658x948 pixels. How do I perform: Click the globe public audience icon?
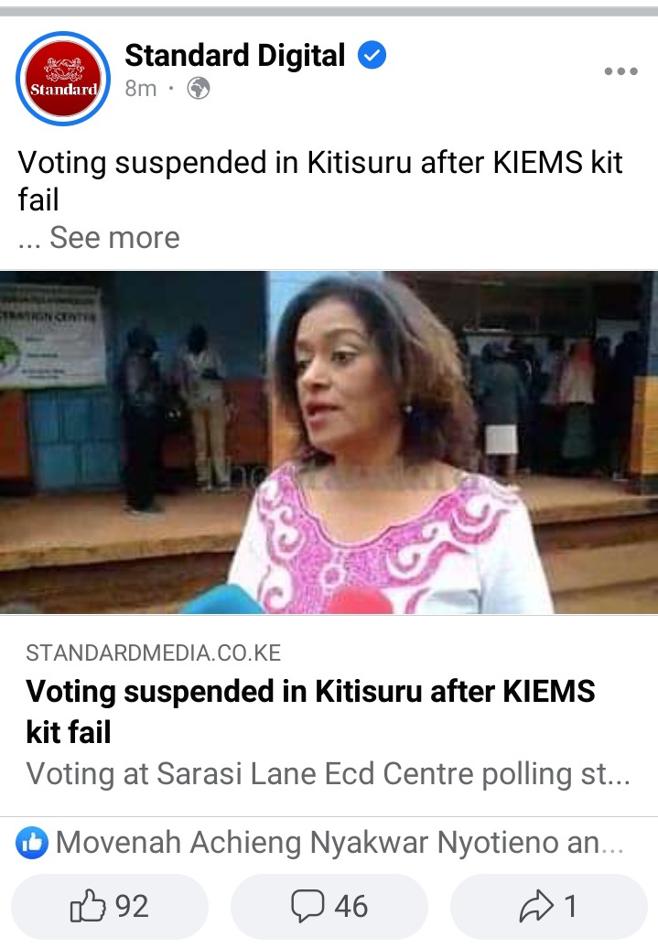(x=199, y=88)
